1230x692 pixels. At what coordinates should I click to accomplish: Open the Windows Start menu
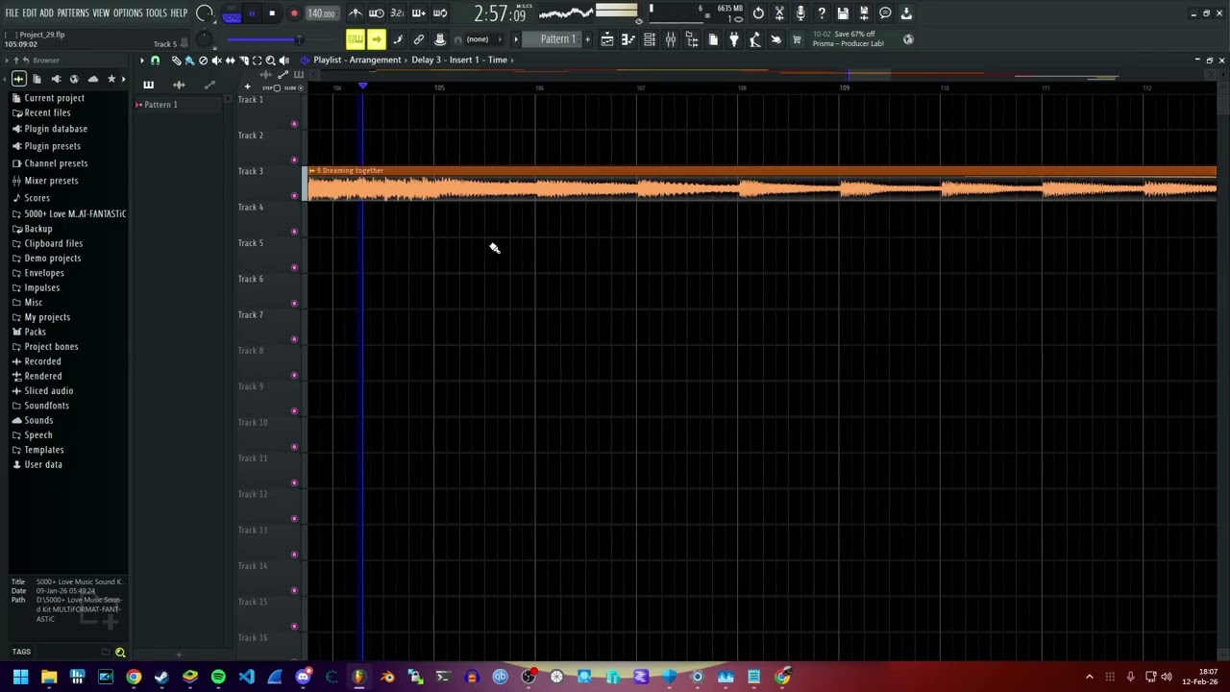pos(20,678)
